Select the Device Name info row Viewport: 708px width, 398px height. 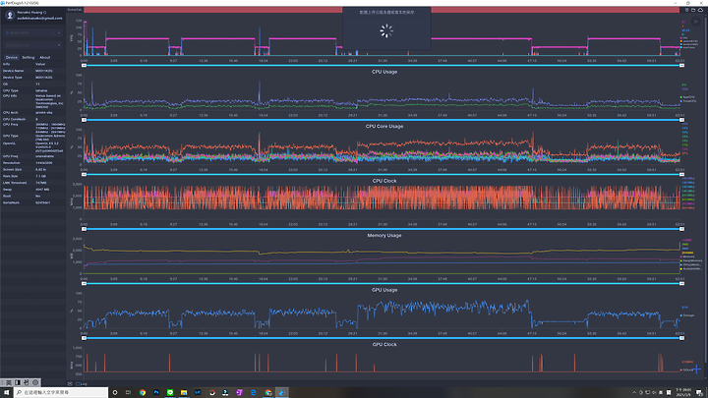[33, 71]
